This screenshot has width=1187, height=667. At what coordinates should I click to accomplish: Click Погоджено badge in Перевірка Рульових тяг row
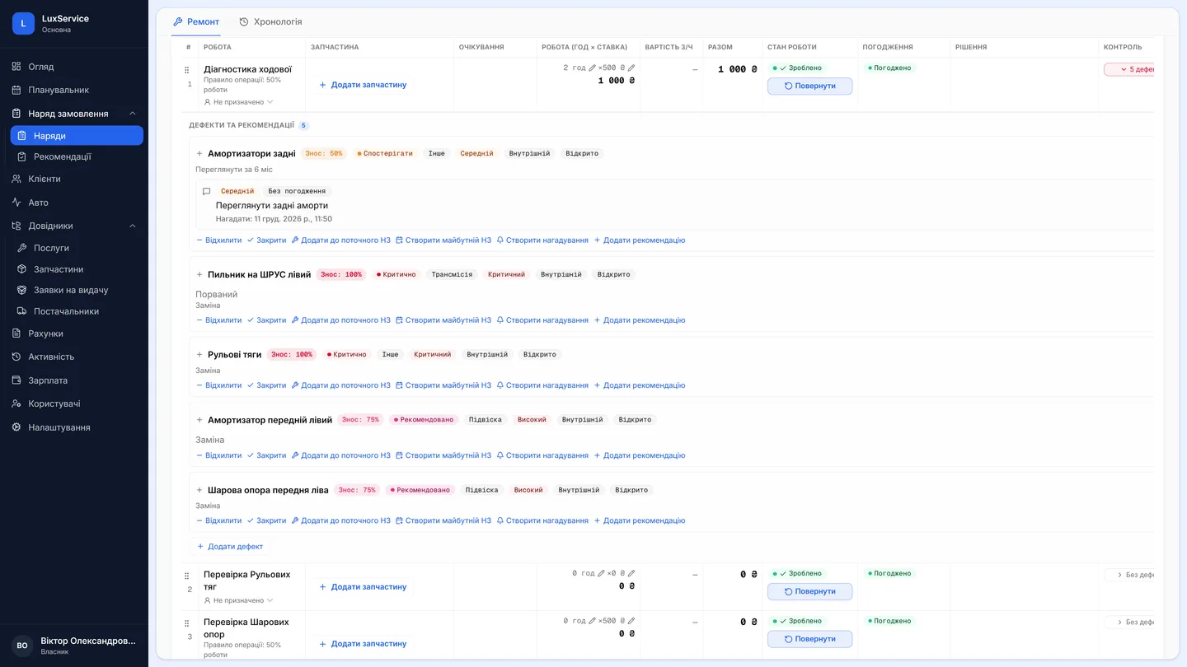click(889, 573)
